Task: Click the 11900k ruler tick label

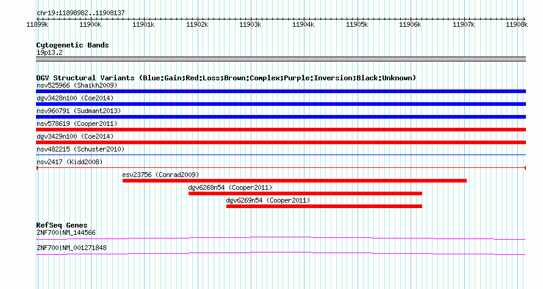Action: pyautogui.click(x=90, y=24)
